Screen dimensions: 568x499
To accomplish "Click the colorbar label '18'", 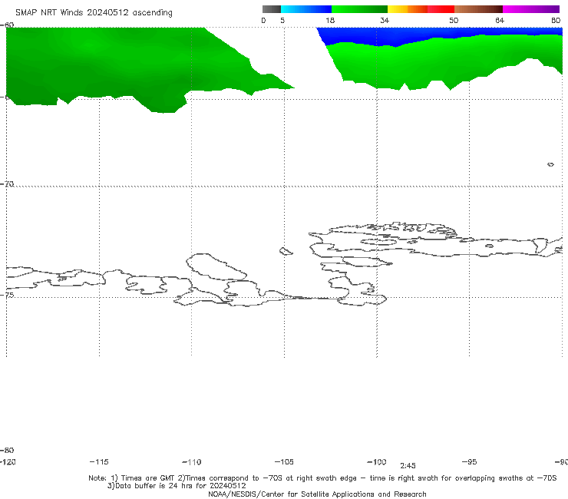I will click(330, 20).
